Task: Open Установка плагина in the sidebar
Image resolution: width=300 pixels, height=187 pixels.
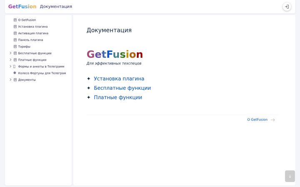Action: 33,27
